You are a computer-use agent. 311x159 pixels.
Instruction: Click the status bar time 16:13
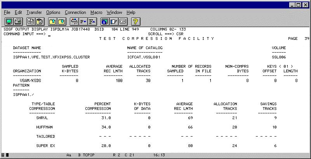(159, 155)
